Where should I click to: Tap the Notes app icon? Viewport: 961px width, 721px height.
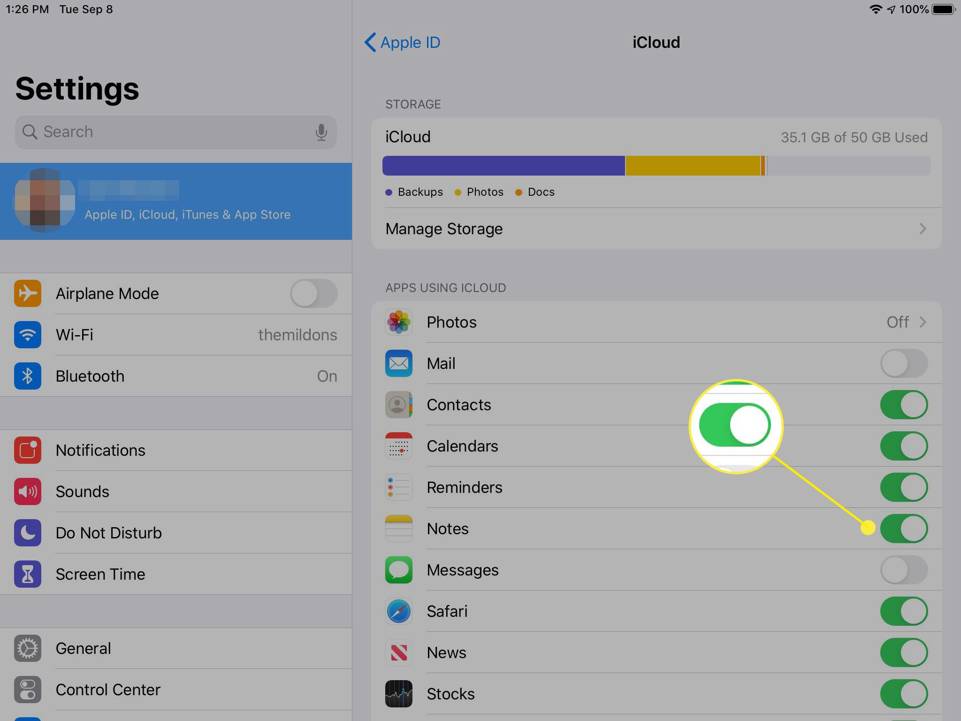tap(399, 529)
